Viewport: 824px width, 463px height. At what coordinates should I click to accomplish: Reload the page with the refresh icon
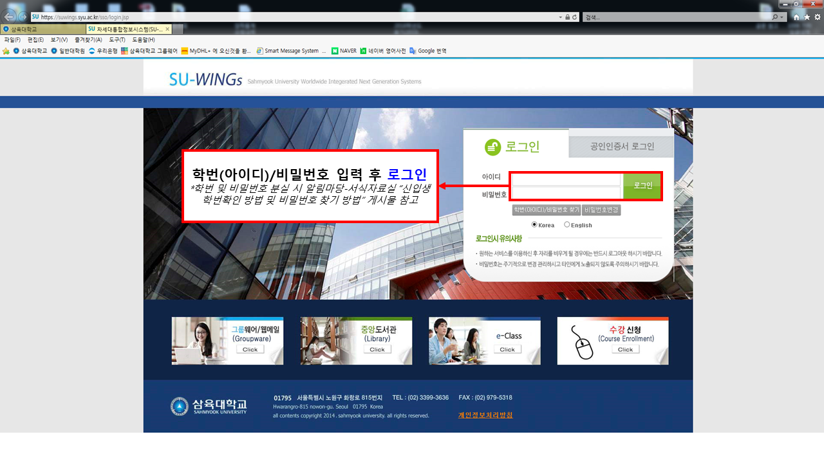(x=575, y=17)
